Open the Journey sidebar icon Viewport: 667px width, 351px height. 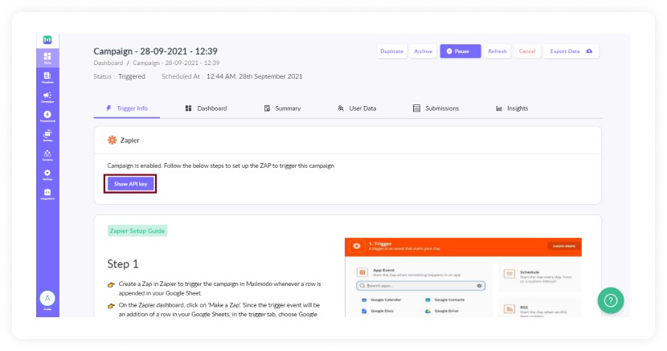(x=47, y=136)
